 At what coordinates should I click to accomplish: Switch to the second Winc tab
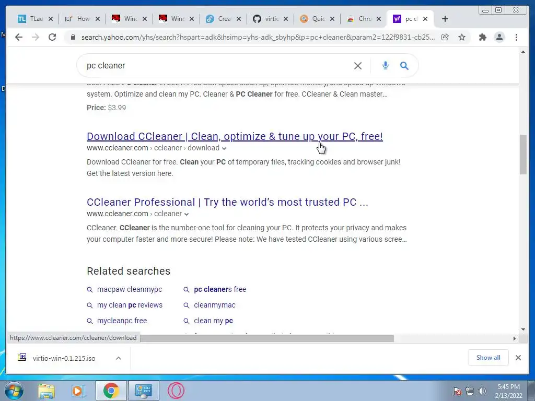(x=172, y=19)
